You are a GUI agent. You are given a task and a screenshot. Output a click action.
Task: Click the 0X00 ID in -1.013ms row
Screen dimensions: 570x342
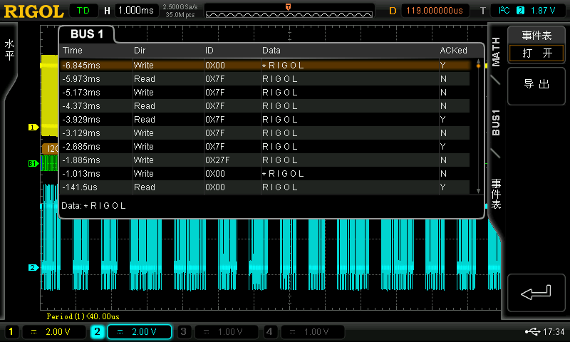click(x=215, y=174)
